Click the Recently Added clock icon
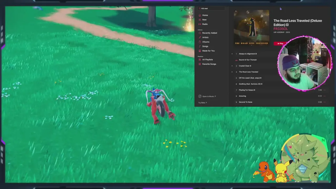The height and width of the screenshot is (189, 336). 200,33
